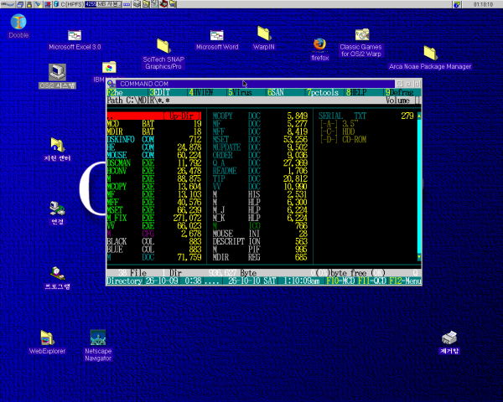
Task: Select the MSET DOC file row
Action: [x=260, y=140]
